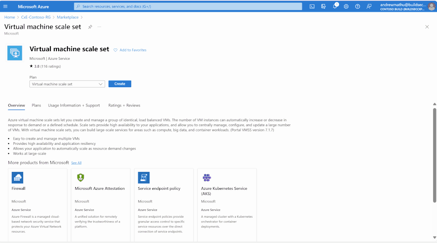The image size is (437, 243).
Task: Click the Service endpoint policy icon
Action: [x=144, y=178]
